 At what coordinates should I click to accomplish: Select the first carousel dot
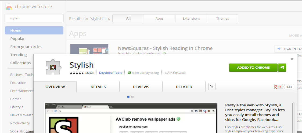coord(128,97)
